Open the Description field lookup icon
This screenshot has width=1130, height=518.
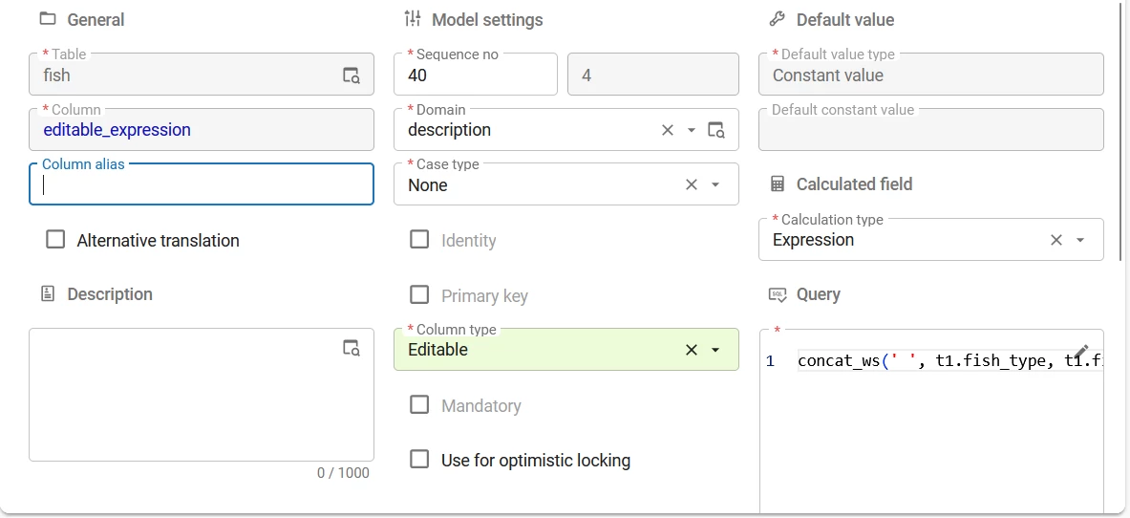(352, 348)
